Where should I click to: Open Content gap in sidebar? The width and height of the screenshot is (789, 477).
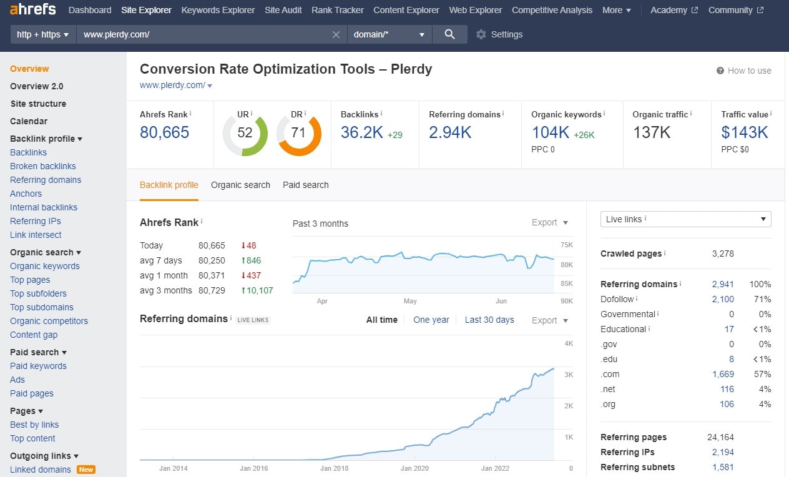pyautogui.click(x=34, y=335)
